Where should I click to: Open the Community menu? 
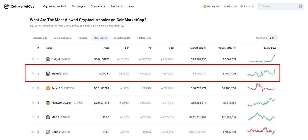[98, 6]
